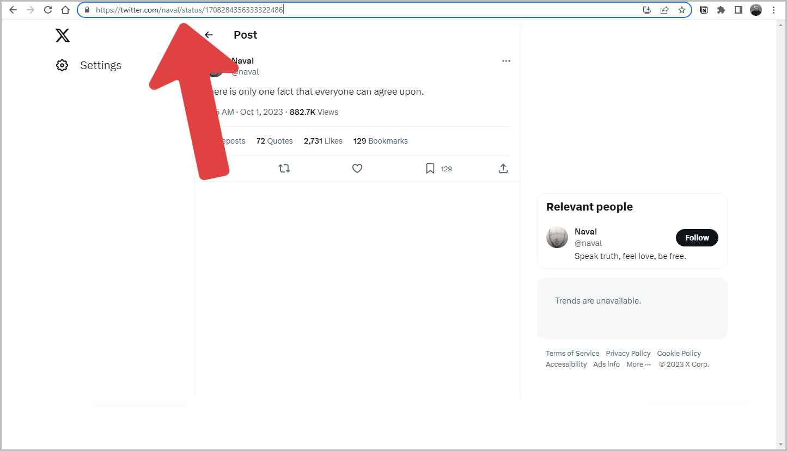Share the post using the share icon
Screen dimensions: 787x451
click(503, 168)
